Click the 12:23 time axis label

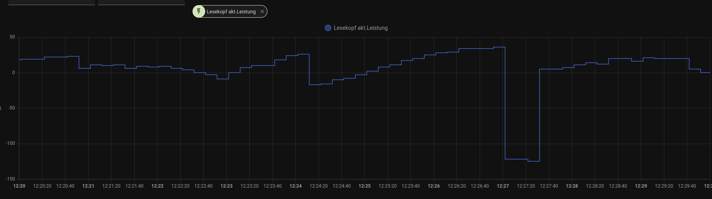pyautogui.click(x=226, y=186)
